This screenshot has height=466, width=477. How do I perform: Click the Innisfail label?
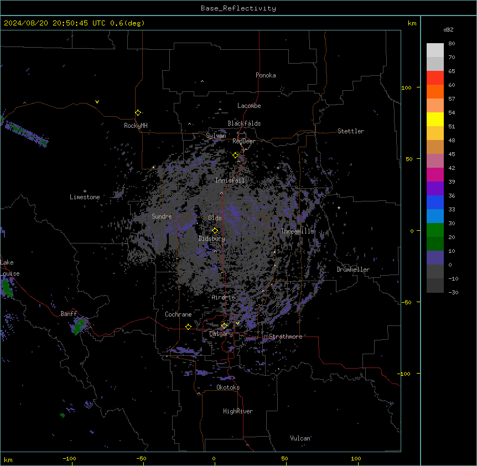tap(230, 180)
